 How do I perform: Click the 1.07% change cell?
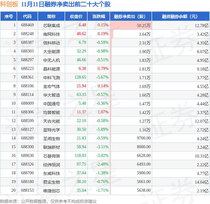click(103, 112)
